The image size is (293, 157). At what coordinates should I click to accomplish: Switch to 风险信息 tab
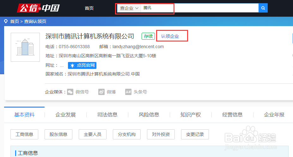pyautogui.click(x=149, y=115)
